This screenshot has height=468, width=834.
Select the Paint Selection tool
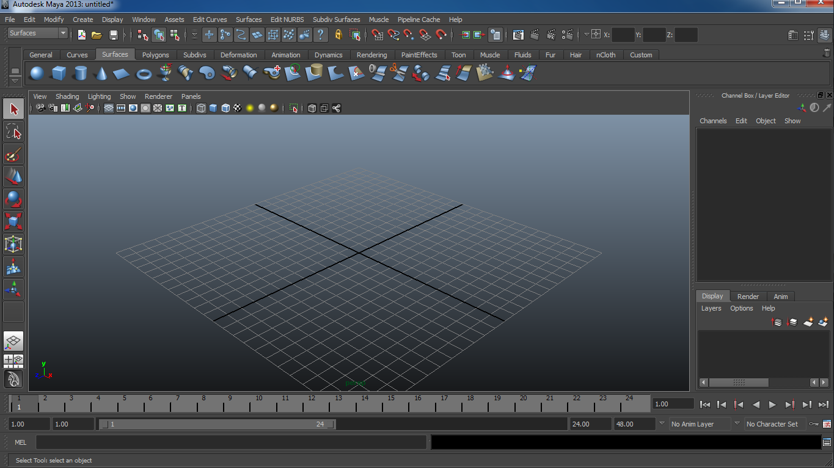point(13,154)
